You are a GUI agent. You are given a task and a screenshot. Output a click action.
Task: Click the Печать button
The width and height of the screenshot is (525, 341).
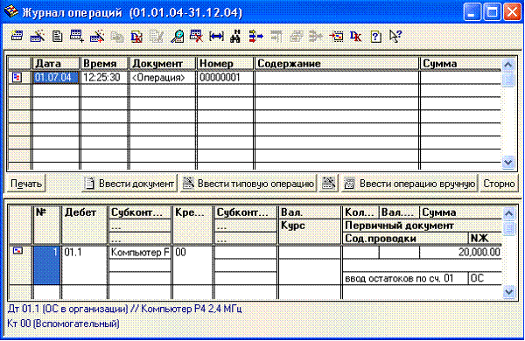pyautogui.click(x=26, y=184)
